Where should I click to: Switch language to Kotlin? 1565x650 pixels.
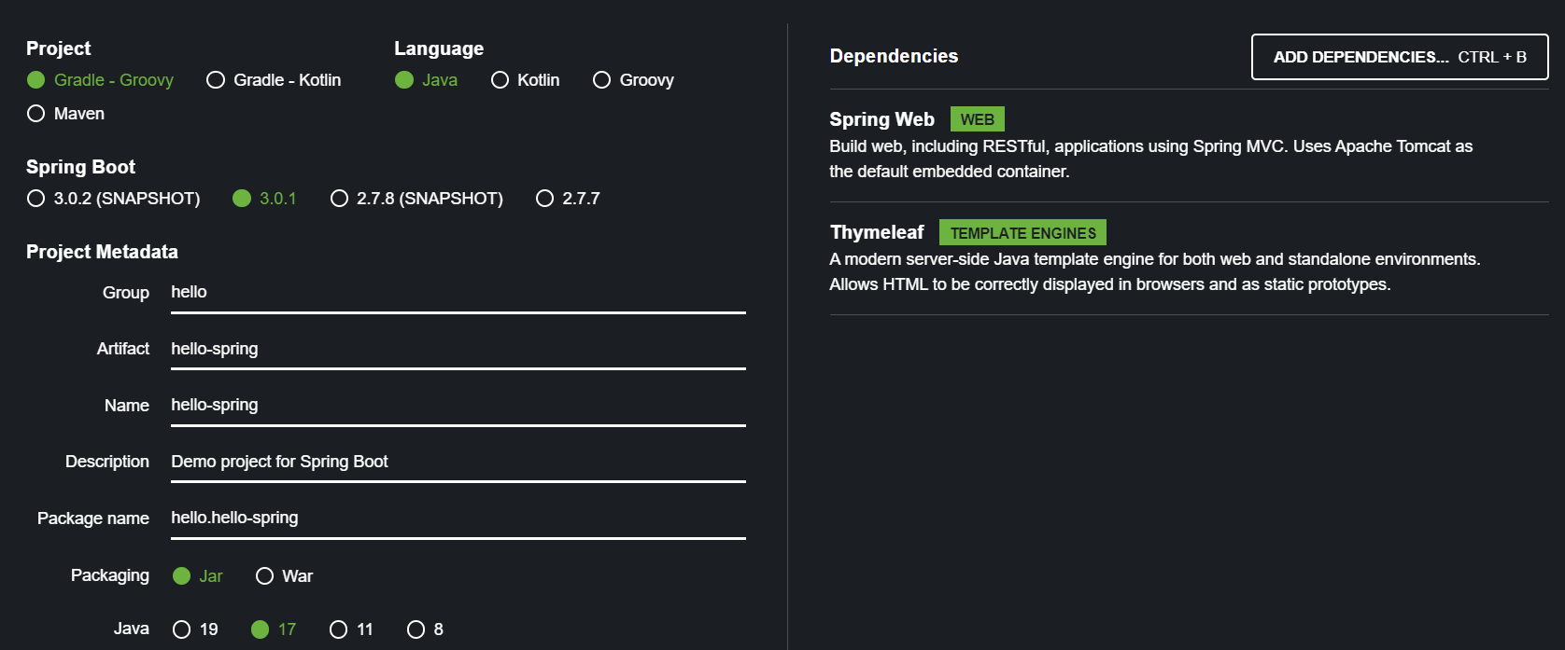[x=501, y=80]
